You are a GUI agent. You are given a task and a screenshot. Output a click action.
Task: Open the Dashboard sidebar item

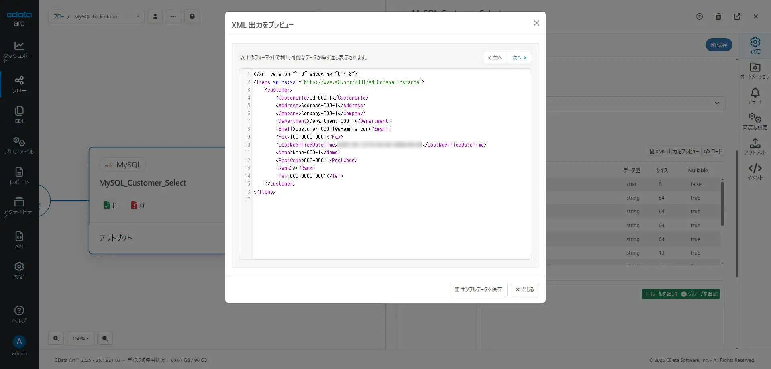point(19,52)
